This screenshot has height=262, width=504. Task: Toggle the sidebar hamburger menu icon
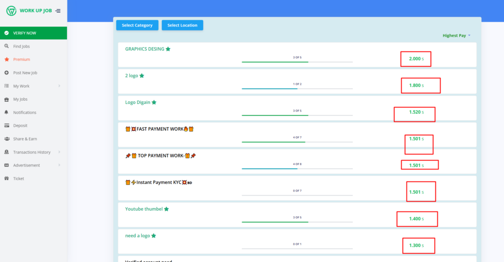coord(58,11)
